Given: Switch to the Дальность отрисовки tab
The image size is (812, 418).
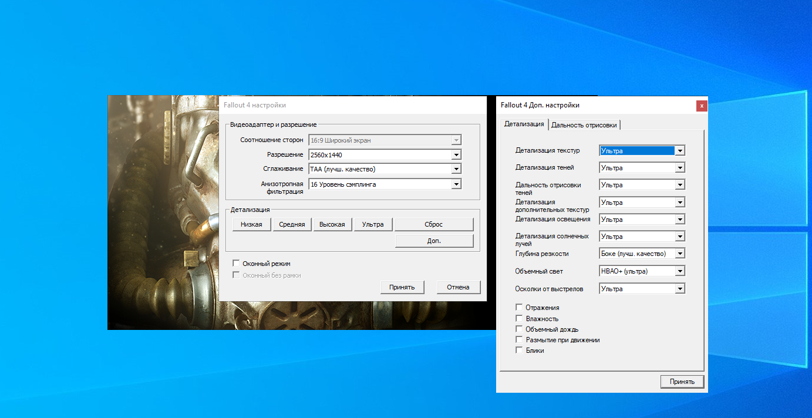Looking at the screenshot, I should click(584, 124).
